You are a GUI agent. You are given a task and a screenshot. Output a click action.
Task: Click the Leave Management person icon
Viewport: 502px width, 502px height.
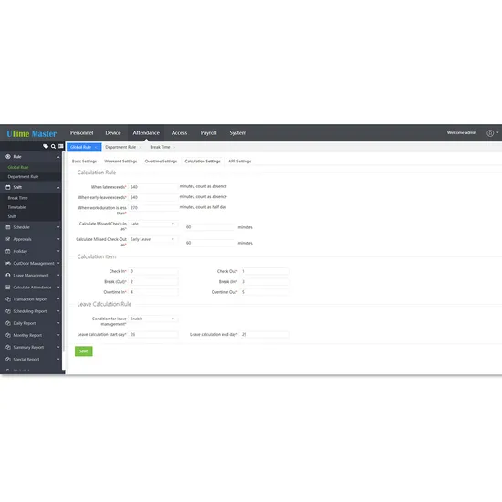click(x=8, y=276)
